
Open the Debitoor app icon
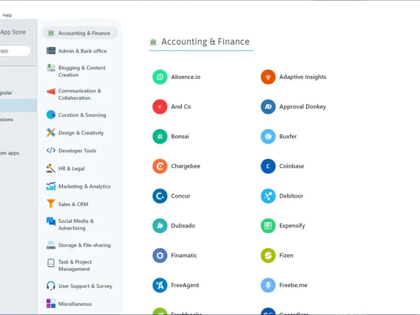coord(268,196)
